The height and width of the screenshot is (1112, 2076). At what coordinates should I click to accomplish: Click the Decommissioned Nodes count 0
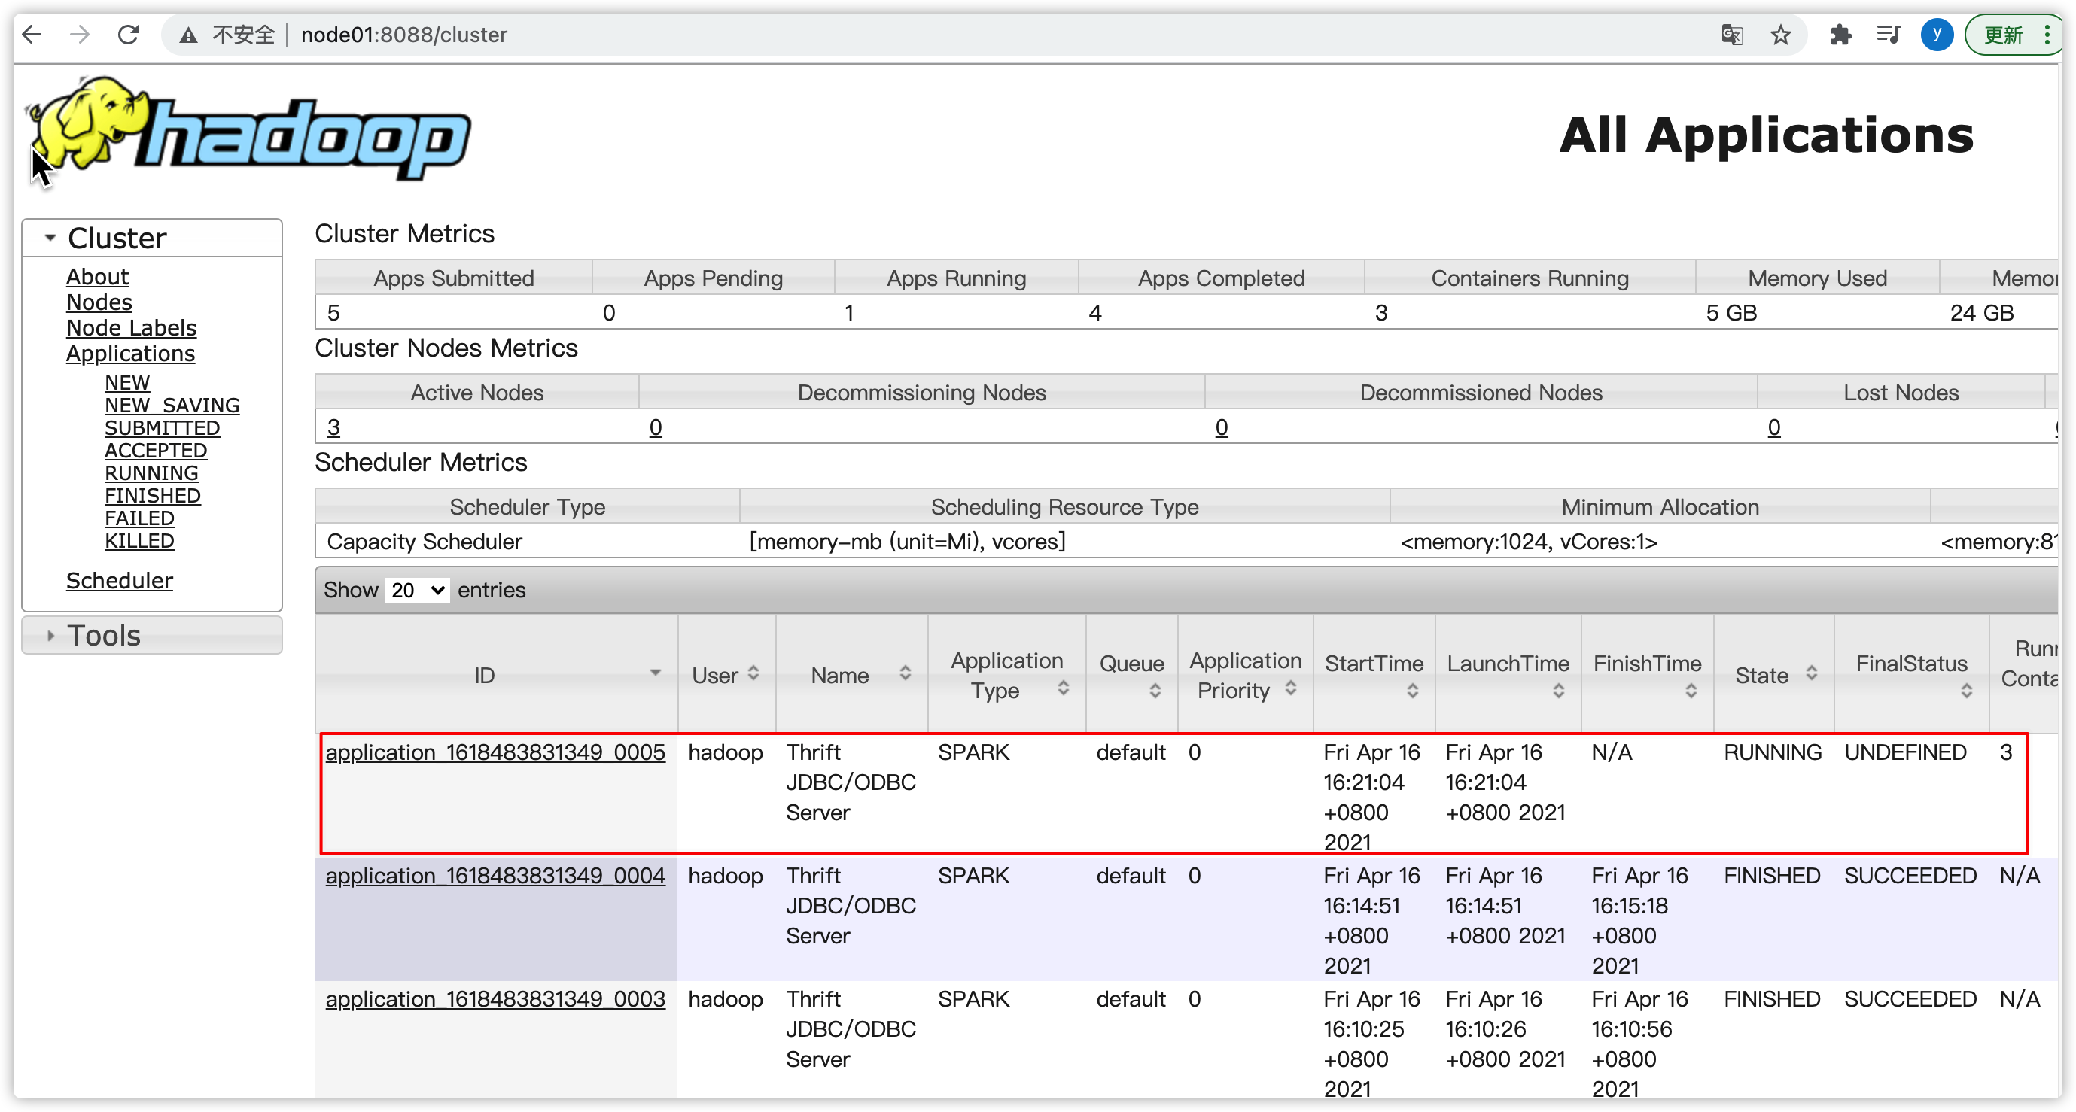pyautogui.click(x=1222, y=427)
